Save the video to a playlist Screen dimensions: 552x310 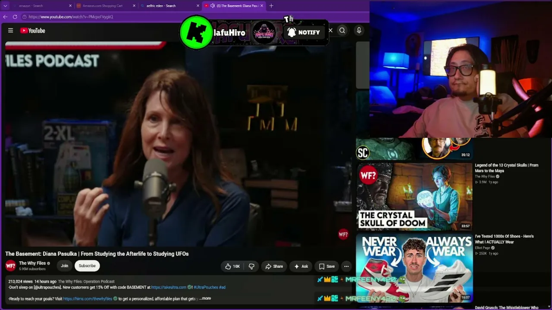[326, 267]
